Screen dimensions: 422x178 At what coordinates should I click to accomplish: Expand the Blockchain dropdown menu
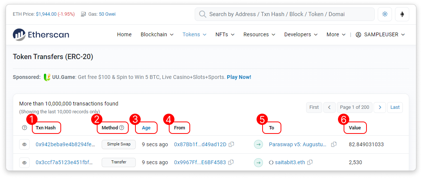point(157,34)
